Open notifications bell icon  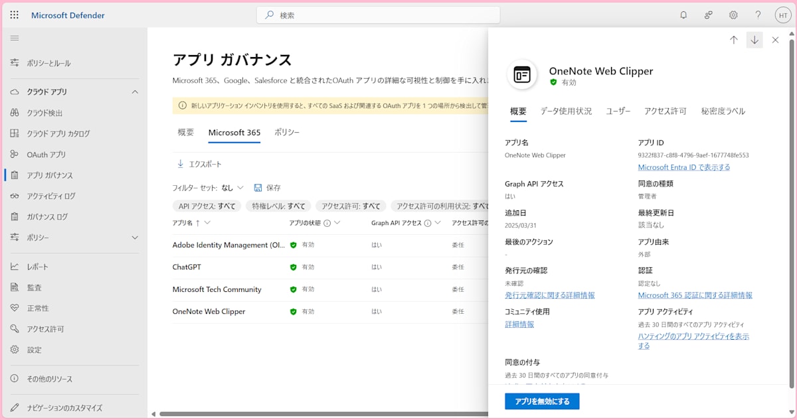pos(683,15)
